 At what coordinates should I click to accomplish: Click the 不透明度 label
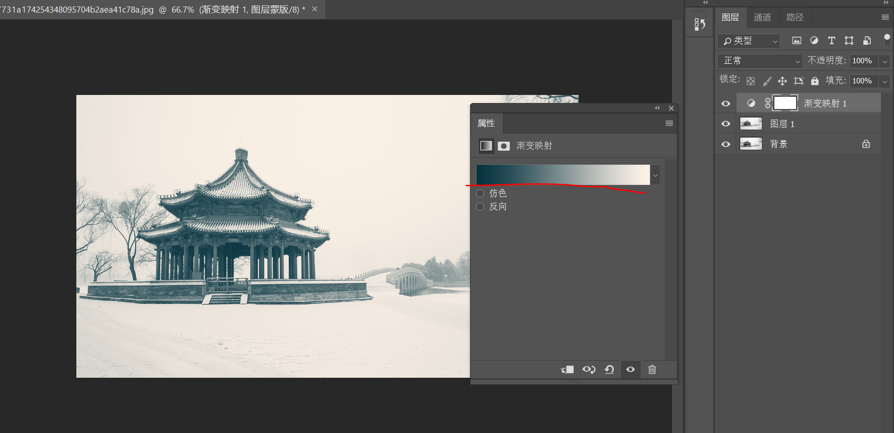[x=827, y=61]
